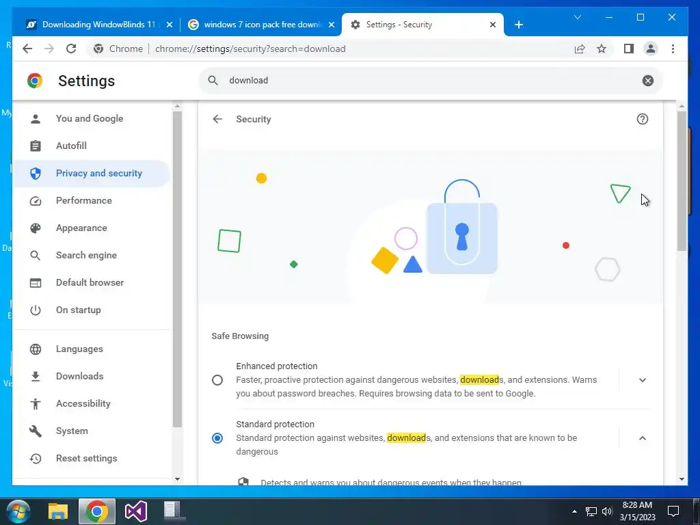This screenshot has height=525, width=700.
Task: Open the tab search dropdown arrow
Action: click(x=577, y=17)
